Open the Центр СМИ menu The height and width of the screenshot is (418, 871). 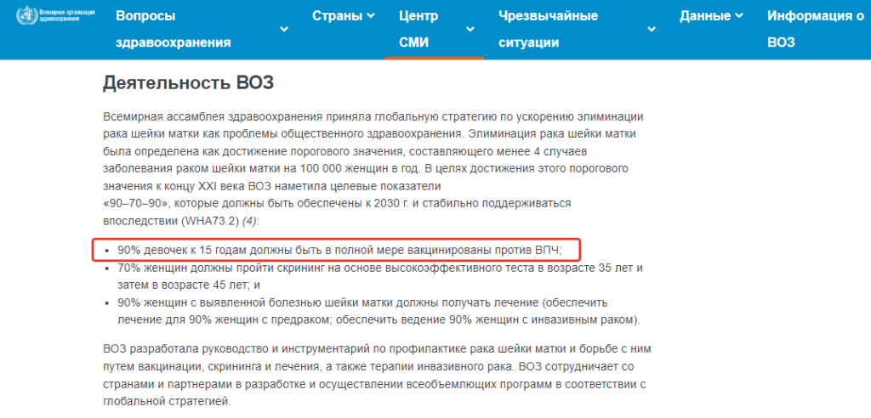(418, 30)
